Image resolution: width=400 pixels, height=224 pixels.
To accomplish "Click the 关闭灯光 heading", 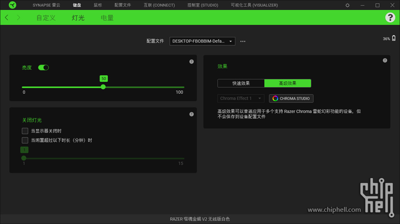I will click(x=32, y=120).
